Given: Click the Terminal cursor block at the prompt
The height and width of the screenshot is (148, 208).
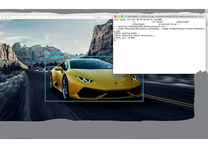Looking at the screenshot, I should (x=115, y=40).
